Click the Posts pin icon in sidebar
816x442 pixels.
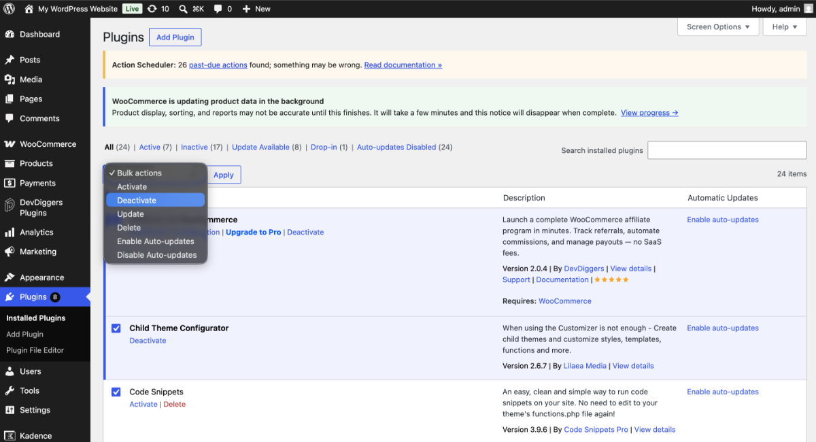(x=10, y=60)
